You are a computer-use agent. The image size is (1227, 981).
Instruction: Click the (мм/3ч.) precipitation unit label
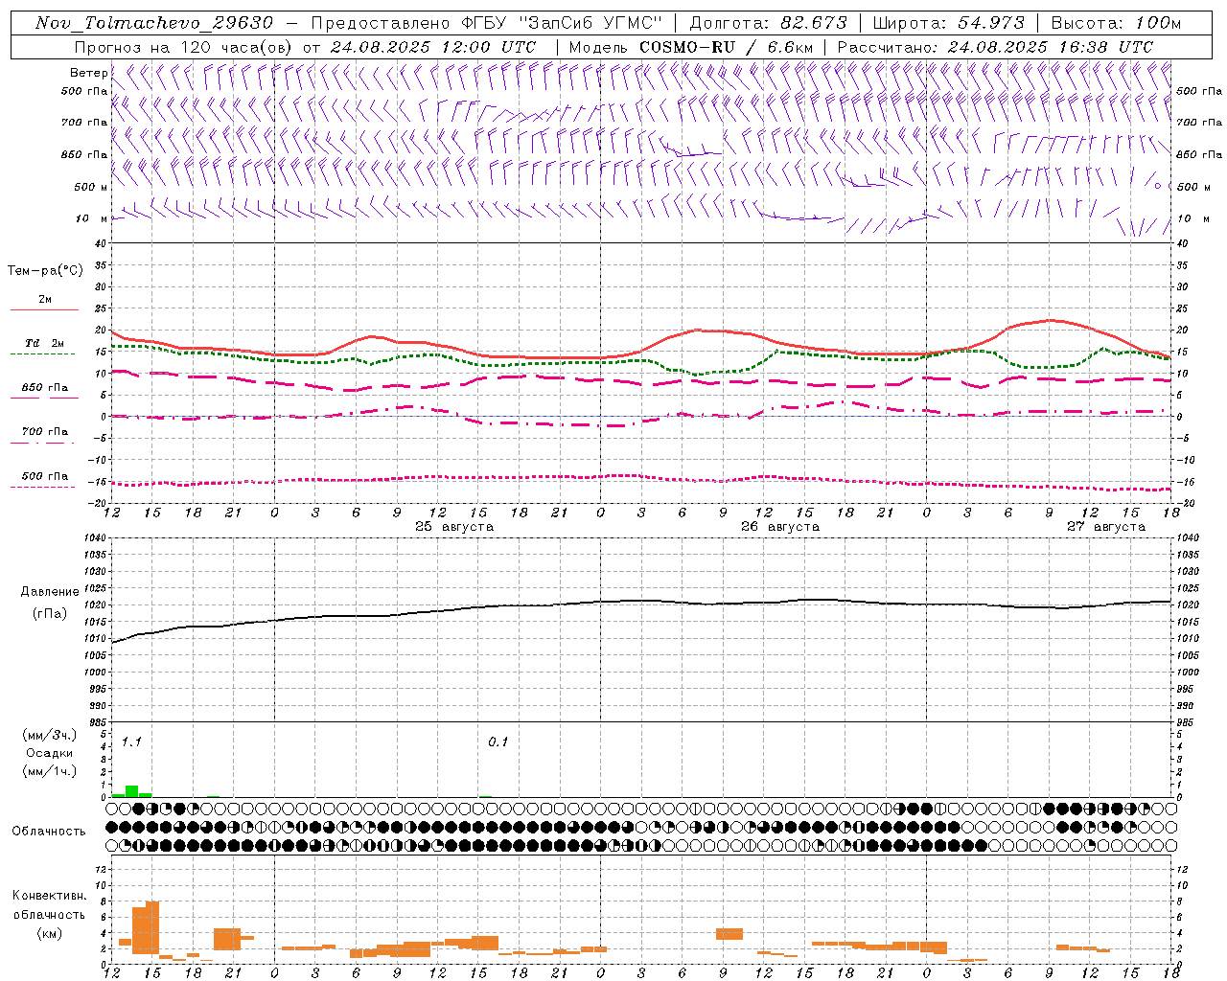(50, 736)
